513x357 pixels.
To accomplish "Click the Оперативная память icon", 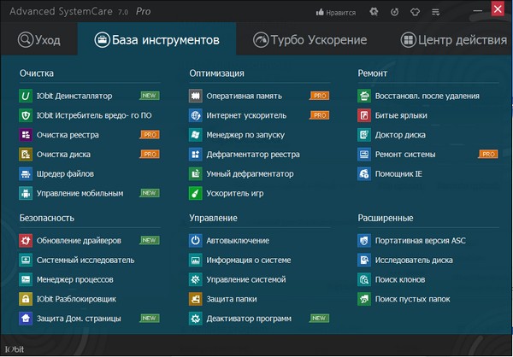I will click(196, 96).
